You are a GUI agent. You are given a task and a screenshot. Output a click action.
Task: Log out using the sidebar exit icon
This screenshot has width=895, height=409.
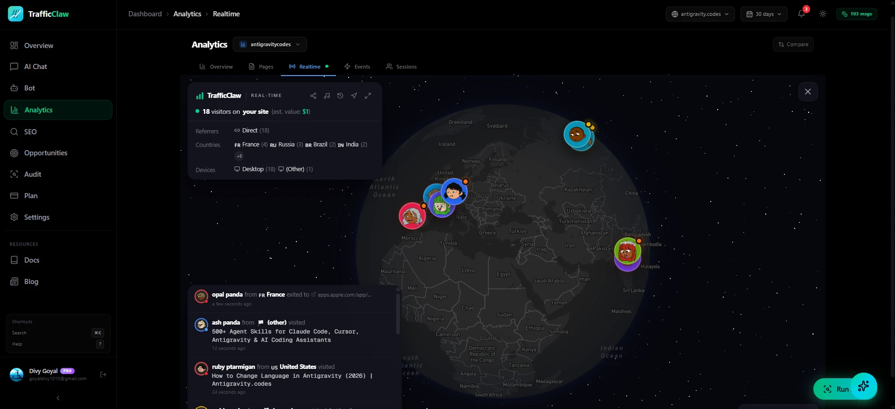tap(103, 374)
